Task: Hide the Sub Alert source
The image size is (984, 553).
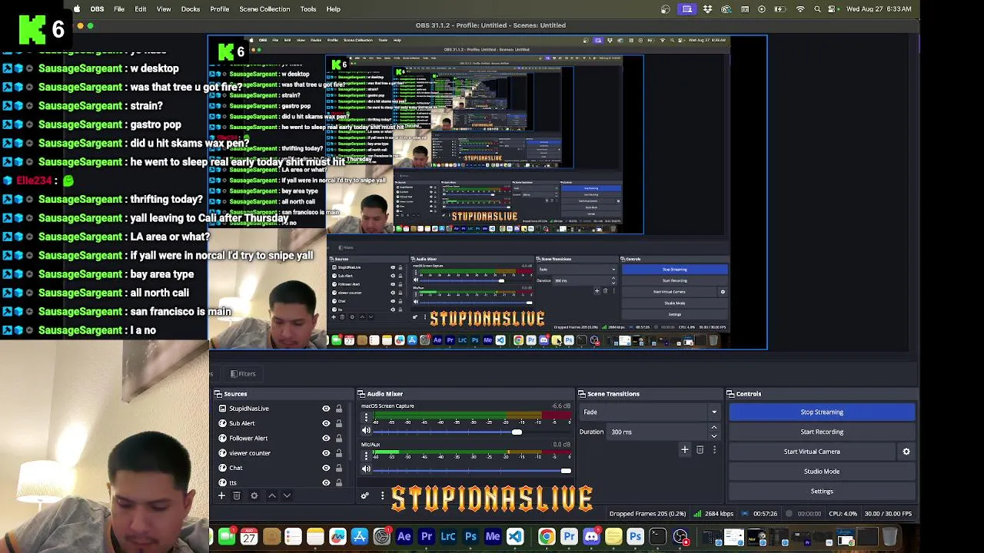Action: pos(326,423)
